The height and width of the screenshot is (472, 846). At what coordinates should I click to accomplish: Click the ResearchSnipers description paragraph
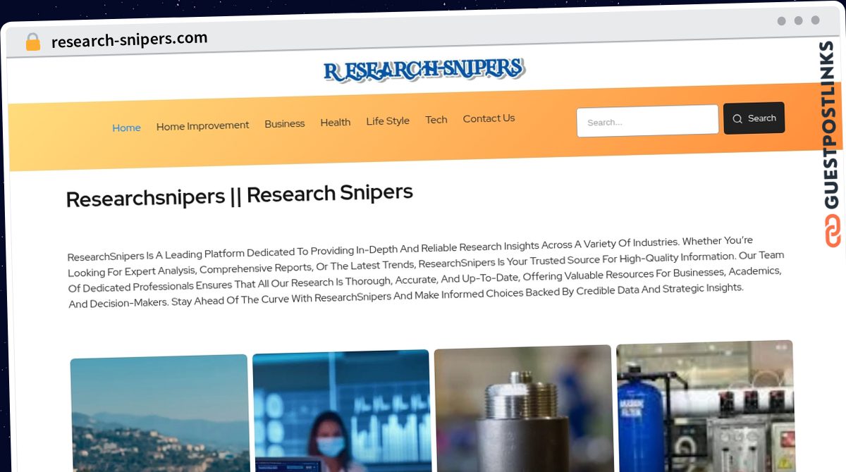click(x=426, y=272)
